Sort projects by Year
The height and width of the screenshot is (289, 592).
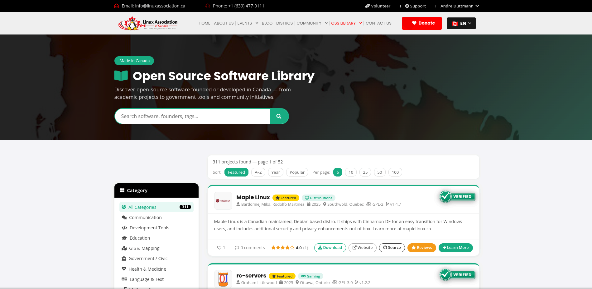[x=276, y=172]
